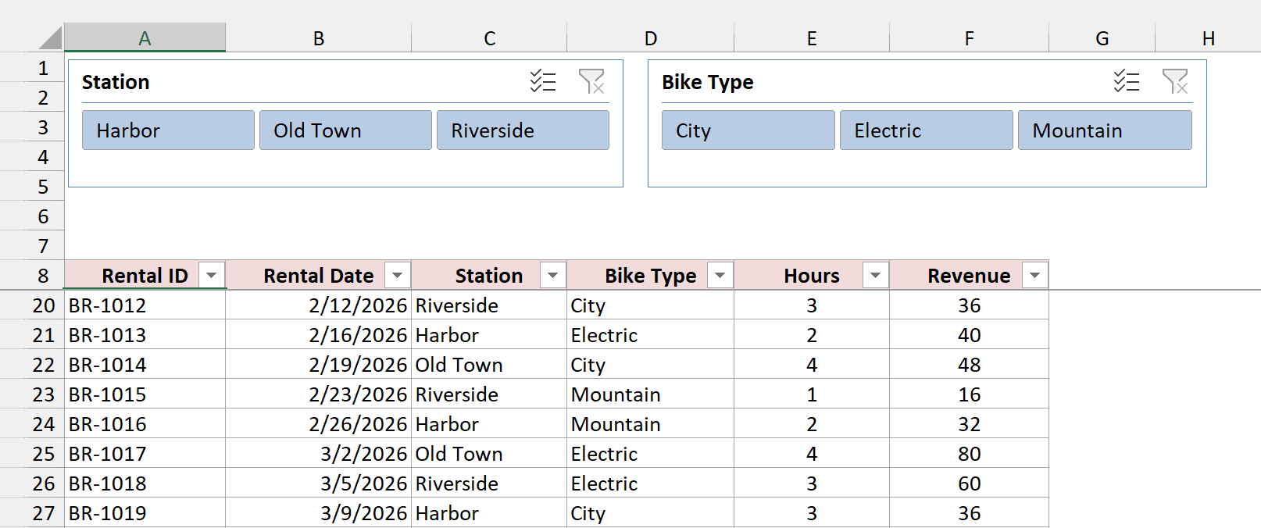Click the Harbor cell in row 27
Screen dimensions: 1261x528
(489, 513)
